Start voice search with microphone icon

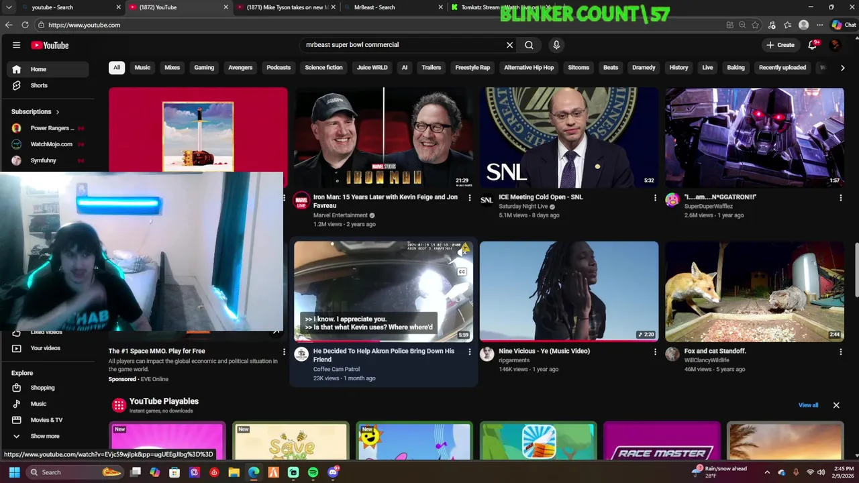coord(556,45)
